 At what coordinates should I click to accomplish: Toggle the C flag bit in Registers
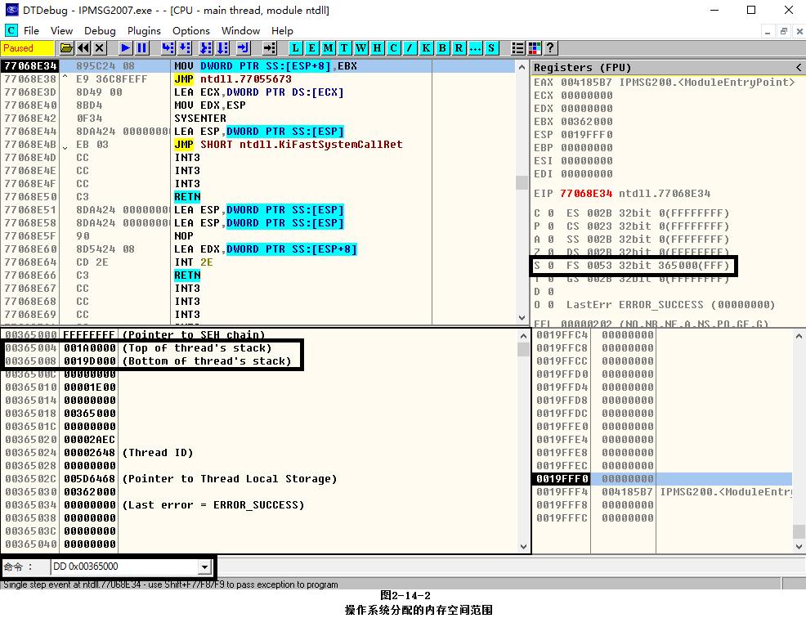point(550,213)
